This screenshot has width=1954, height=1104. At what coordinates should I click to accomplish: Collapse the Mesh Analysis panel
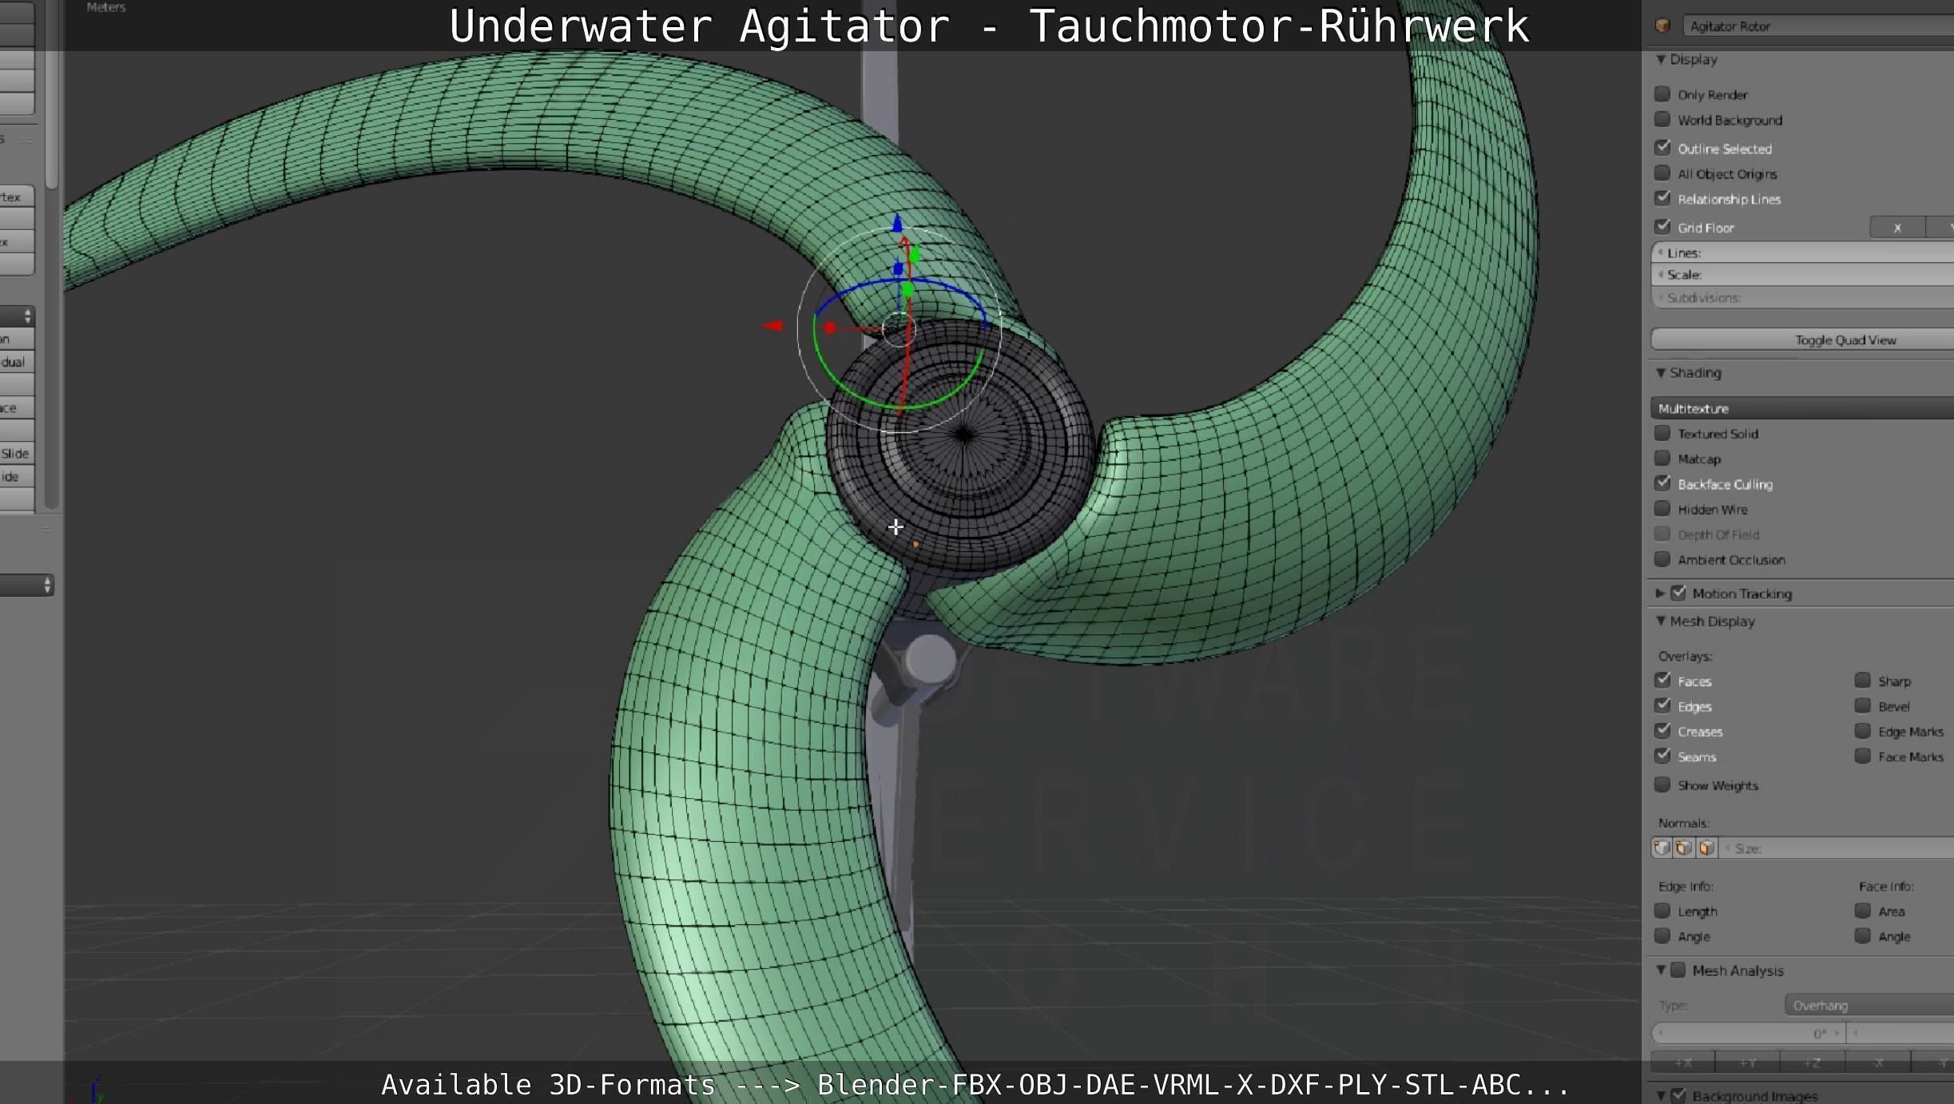1661,970
